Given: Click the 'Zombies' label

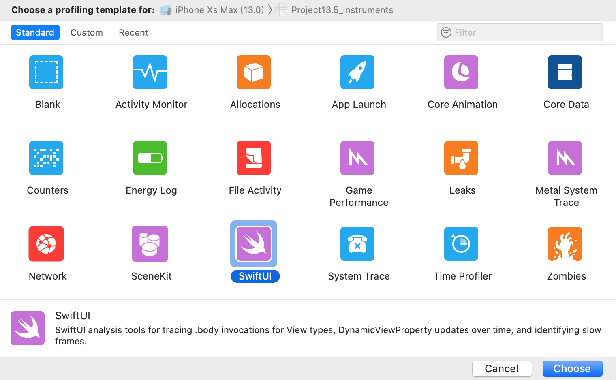Looking at the screenshot, I should [567, 276].
